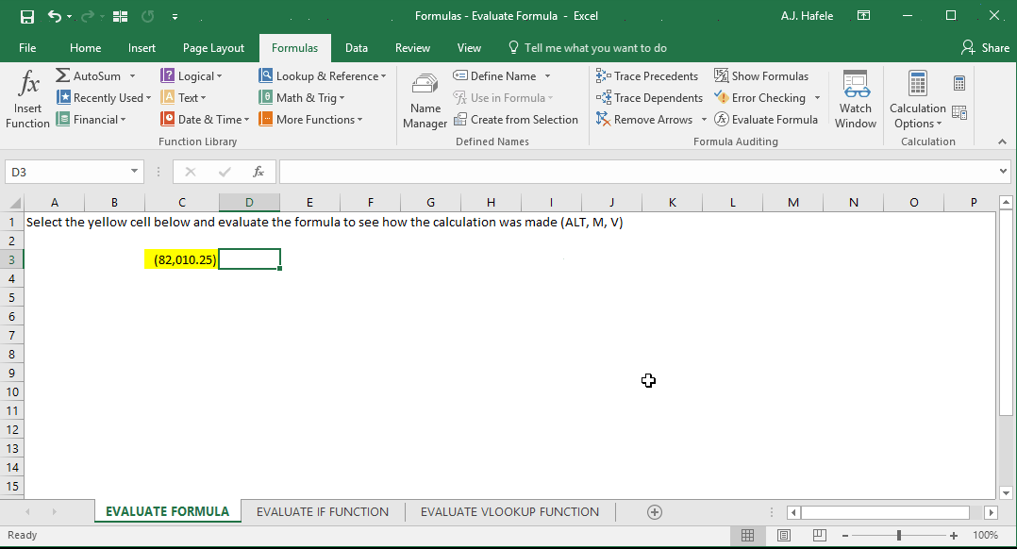Click Trace Dependents
This screenshot has width=1017, height=549.
pyautogui.click(x=649, y=98)
